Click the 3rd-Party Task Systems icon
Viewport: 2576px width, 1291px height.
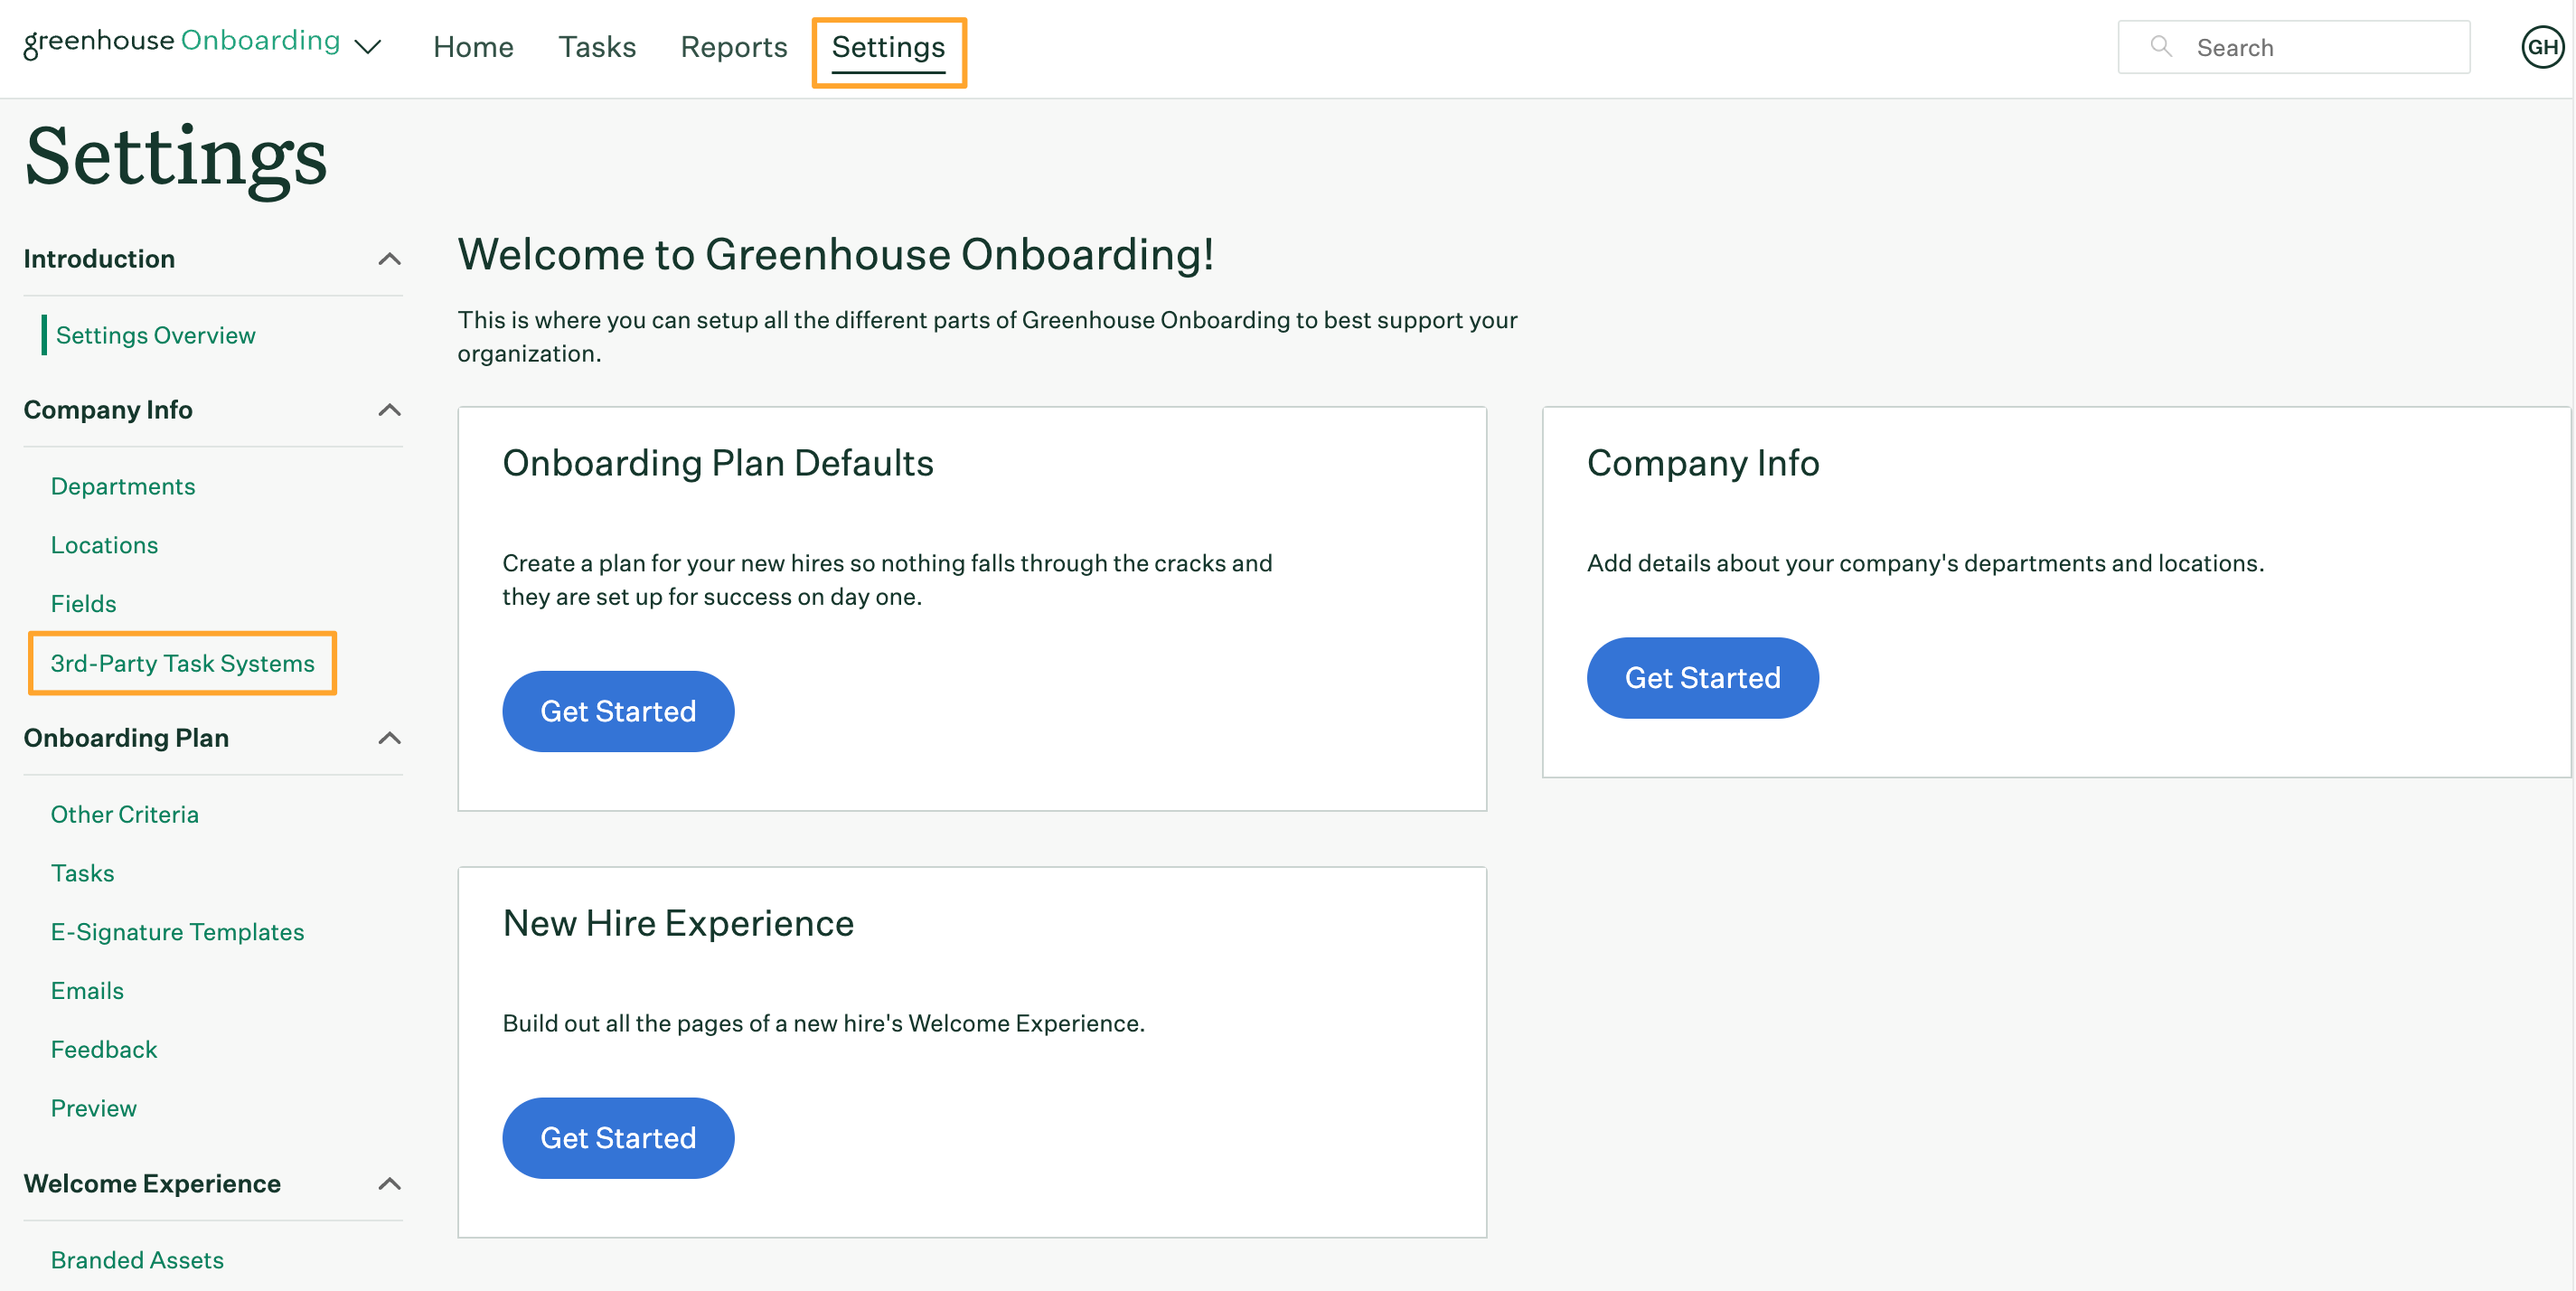pyautogui.click(x=183, y=662)
